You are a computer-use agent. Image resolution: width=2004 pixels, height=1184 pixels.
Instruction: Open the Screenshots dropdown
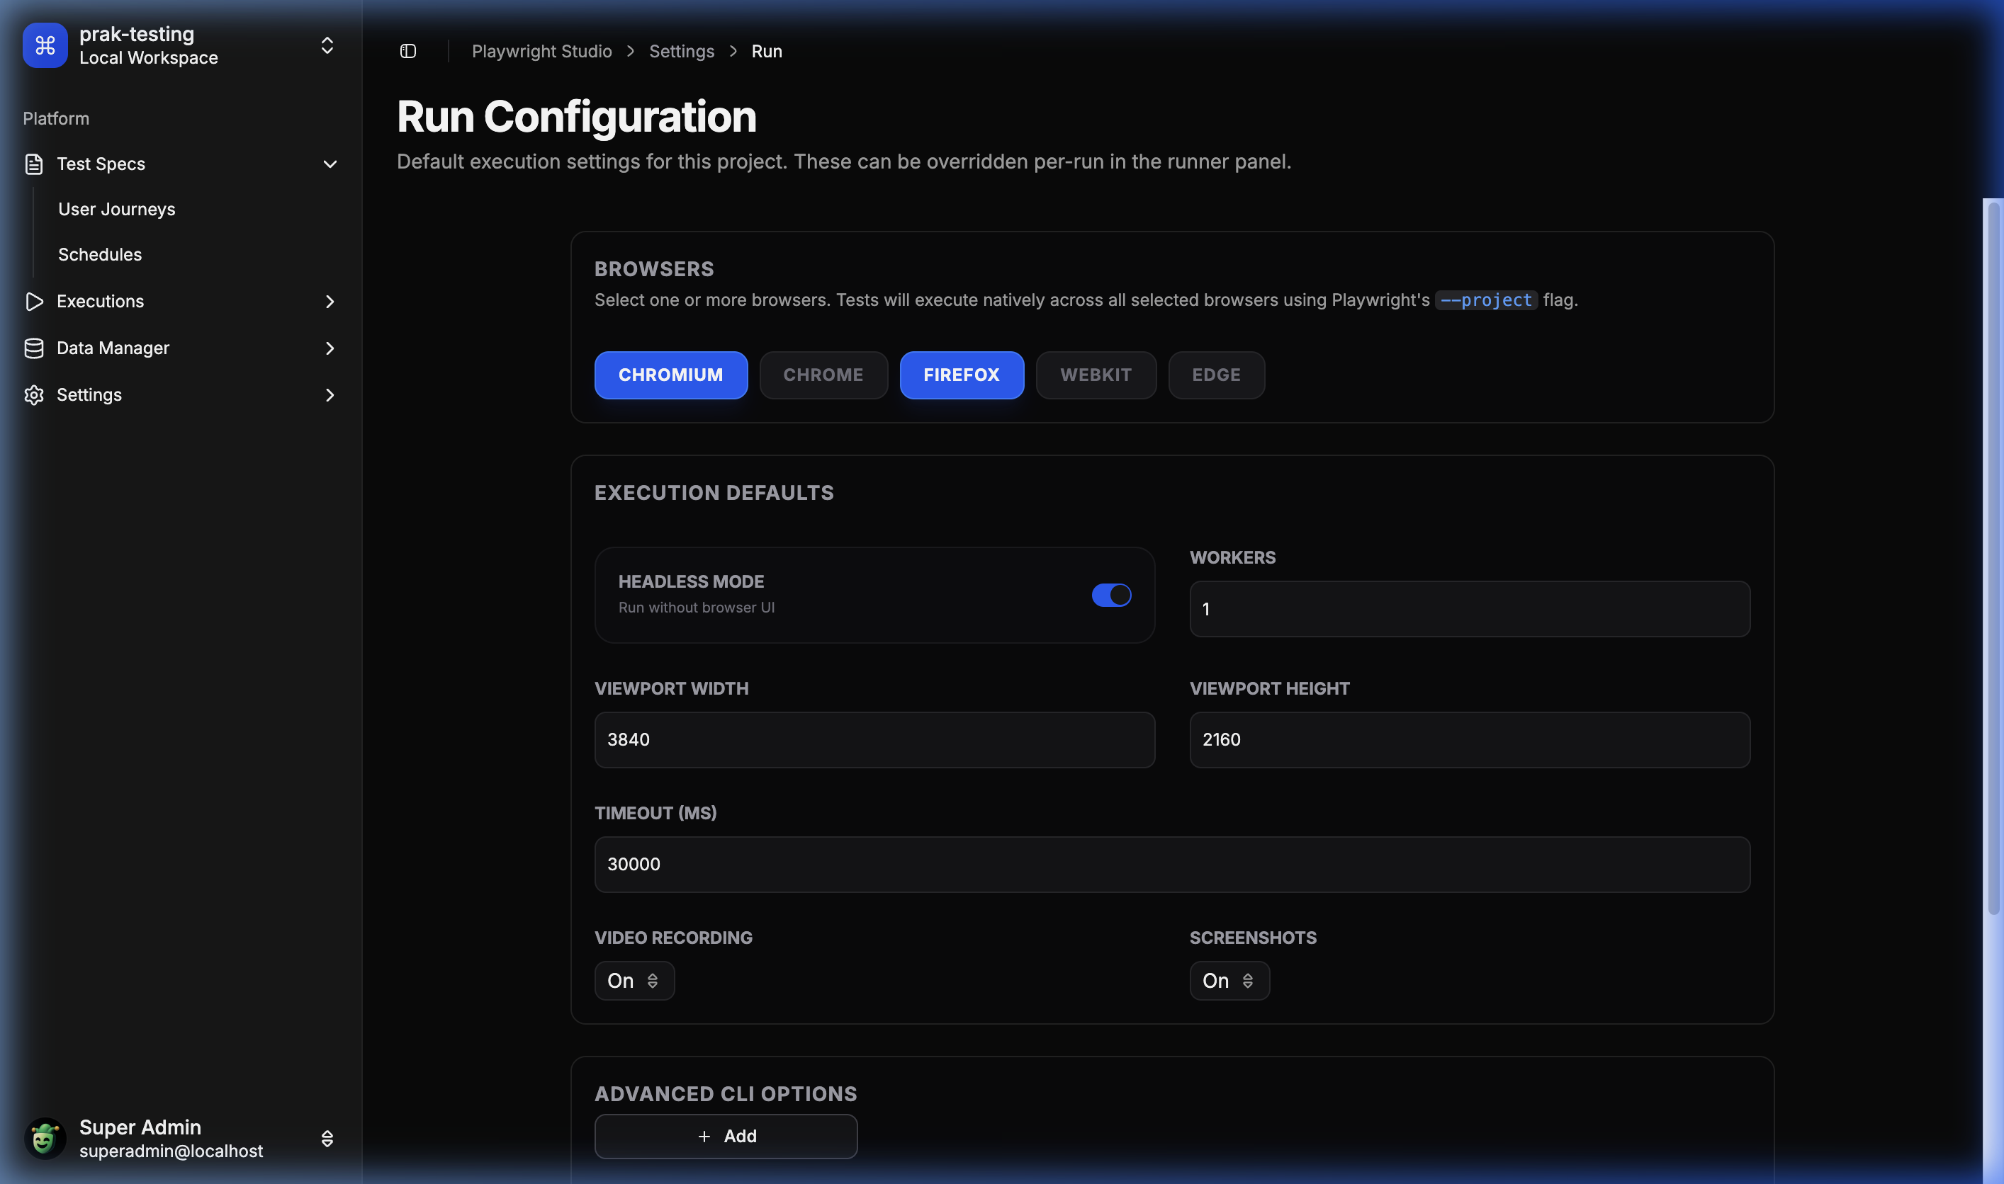pyautogui.click(x=1229, y=981)
